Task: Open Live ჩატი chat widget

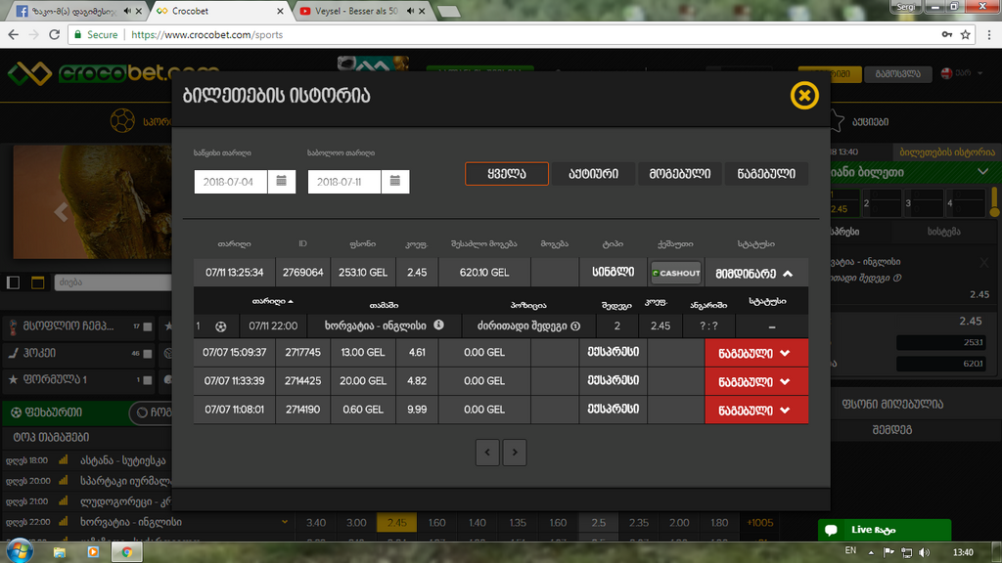Action: (885, 530)
